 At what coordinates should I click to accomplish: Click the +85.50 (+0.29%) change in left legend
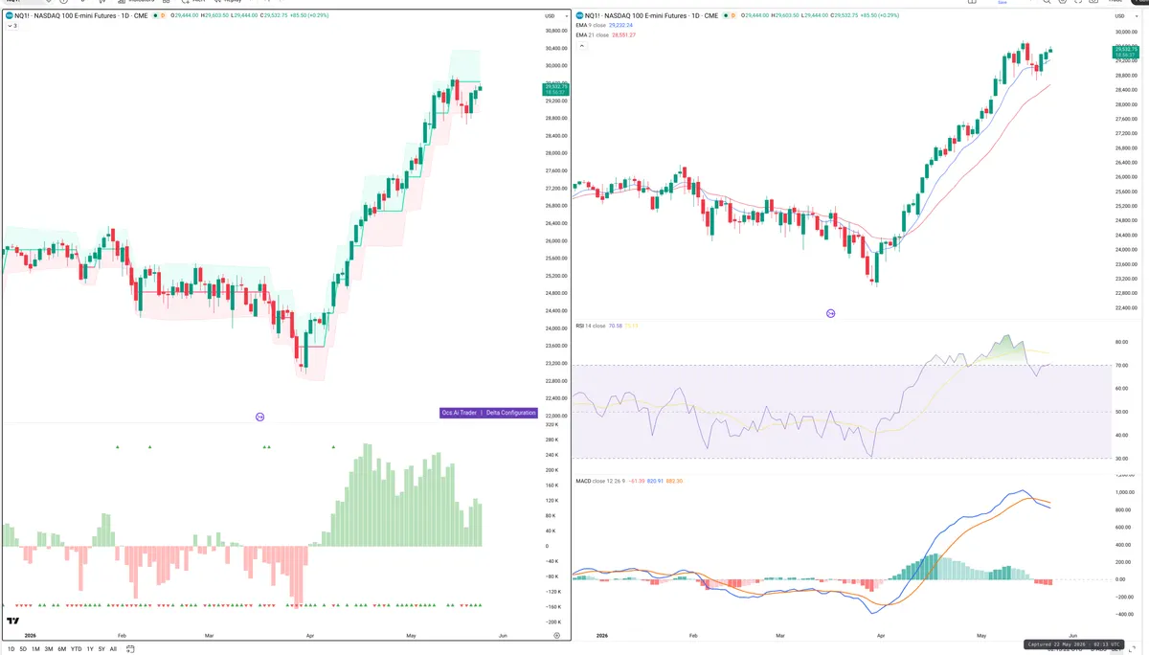pyautogui.click(x=309, y=15)
